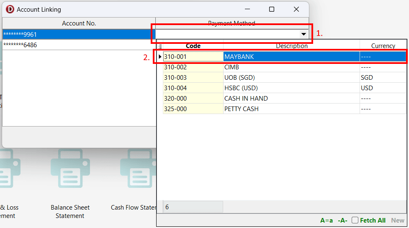
Task: Select account row ending in 6486
Action: 79,45
